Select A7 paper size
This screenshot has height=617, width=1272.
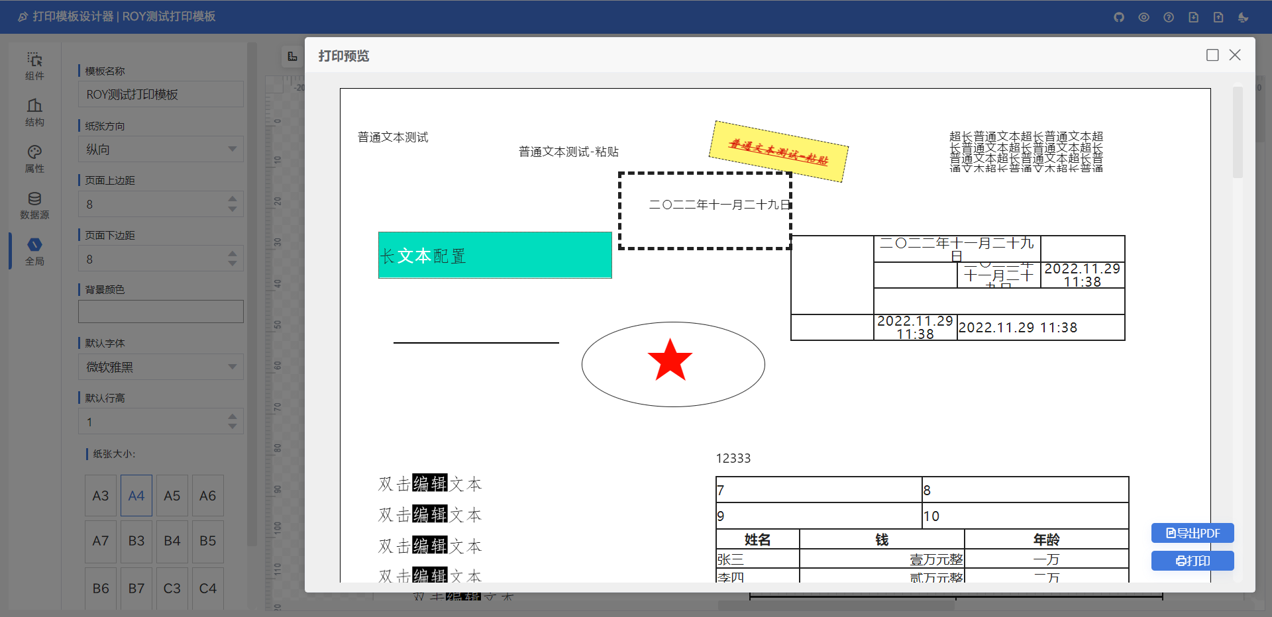tap(101, 542)
